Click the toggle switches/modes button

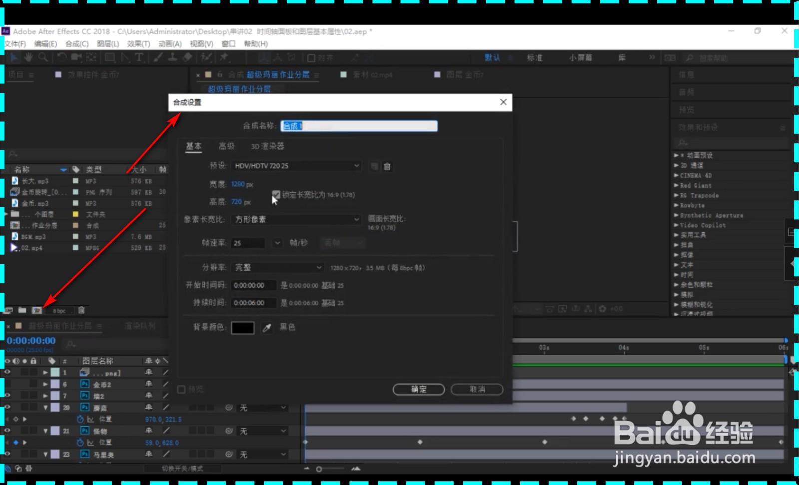pos(182,469)
